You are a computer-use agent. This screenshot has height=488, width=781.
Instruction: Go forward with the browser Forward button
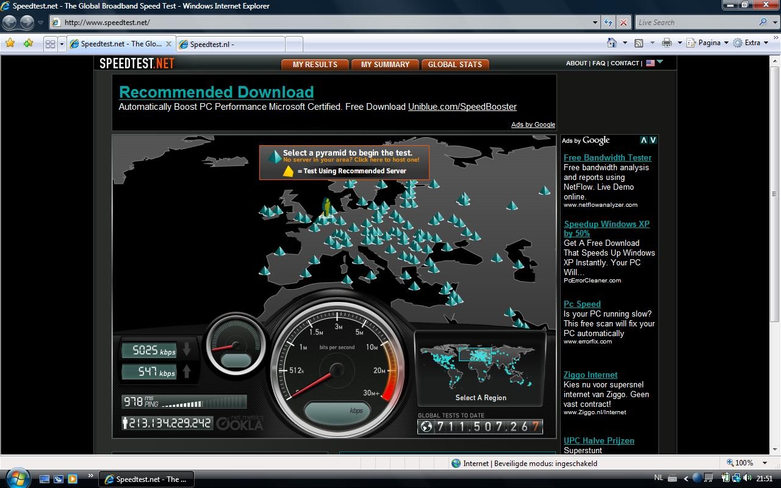(x=27, y=22)
